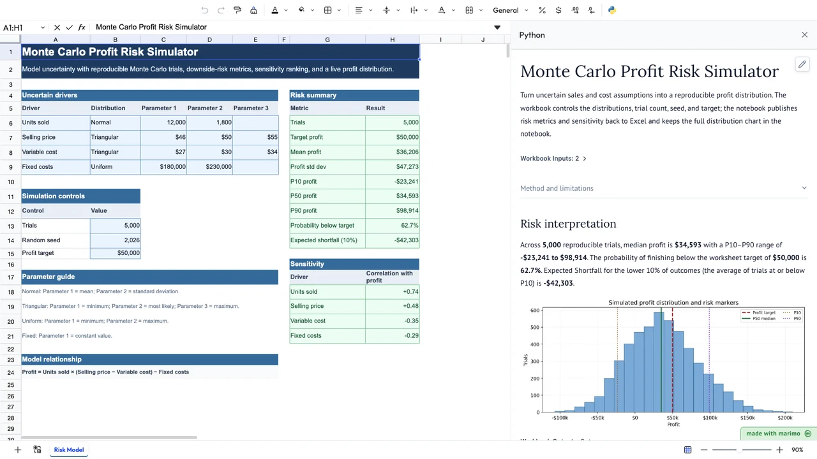Click the merge cells icon
Image resolution: width=817 pixels, height=459 pixels.
(x=469, y=10)
